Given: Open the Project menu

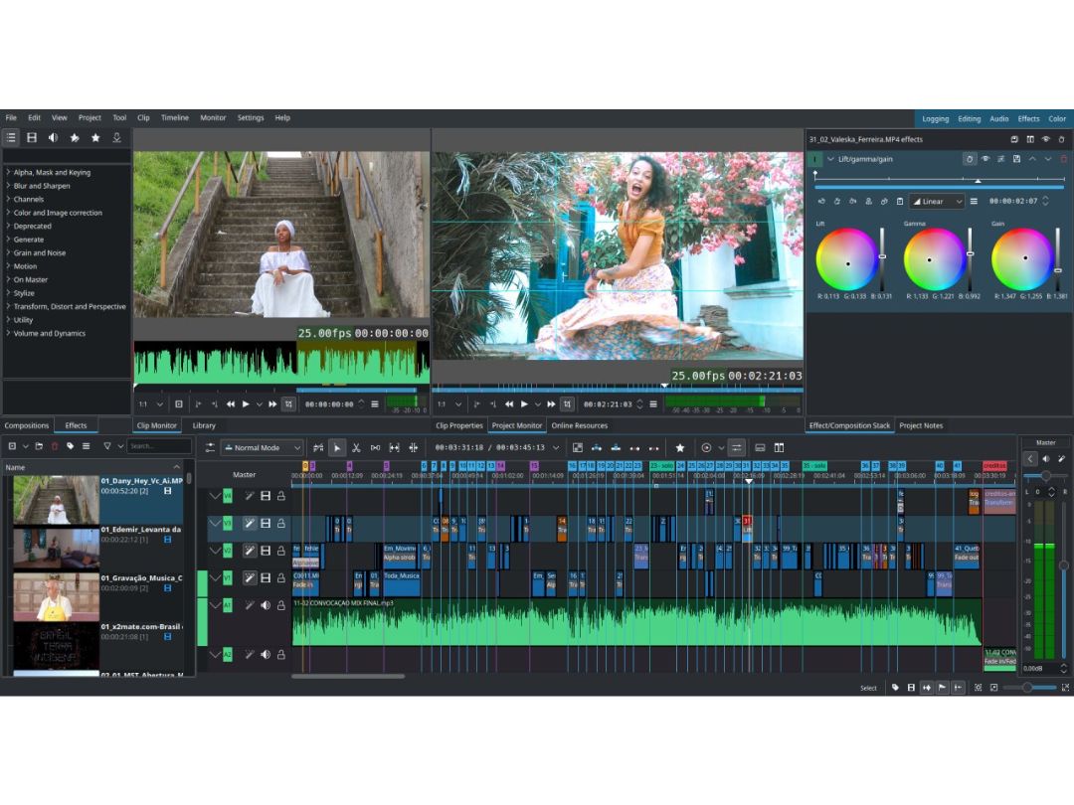Looking at the screenshot, I should coord(89,117).
